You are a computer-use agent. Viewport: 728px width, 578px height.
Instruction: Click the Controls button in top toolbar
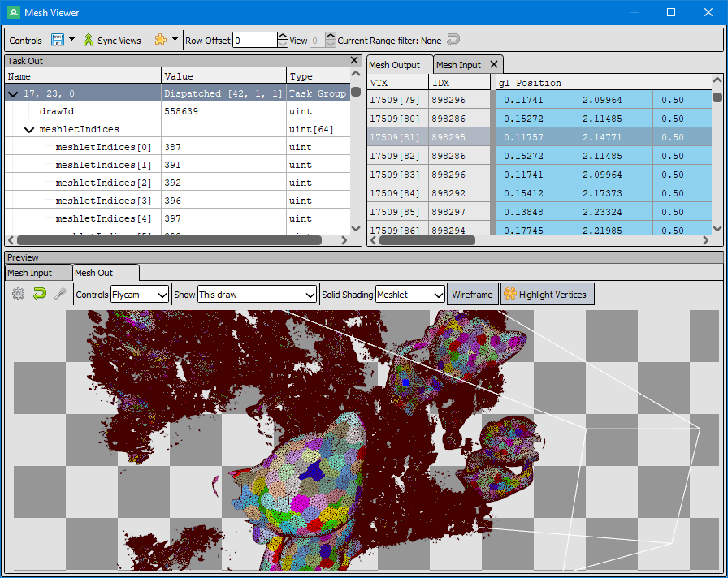(25, 41)
